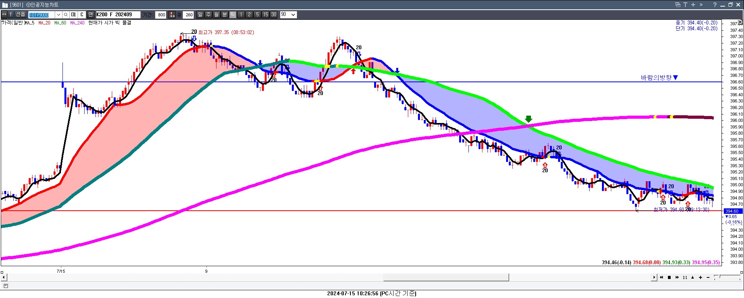Screen dimensions: 744x298
Task: Switch to 일 (daily) timeframe
Action: [200, 15]
